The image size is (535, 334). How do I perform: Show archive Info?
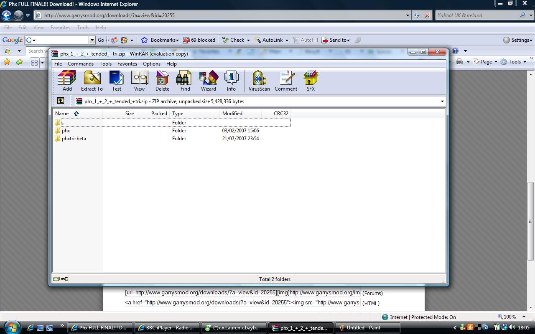[231, 81]
